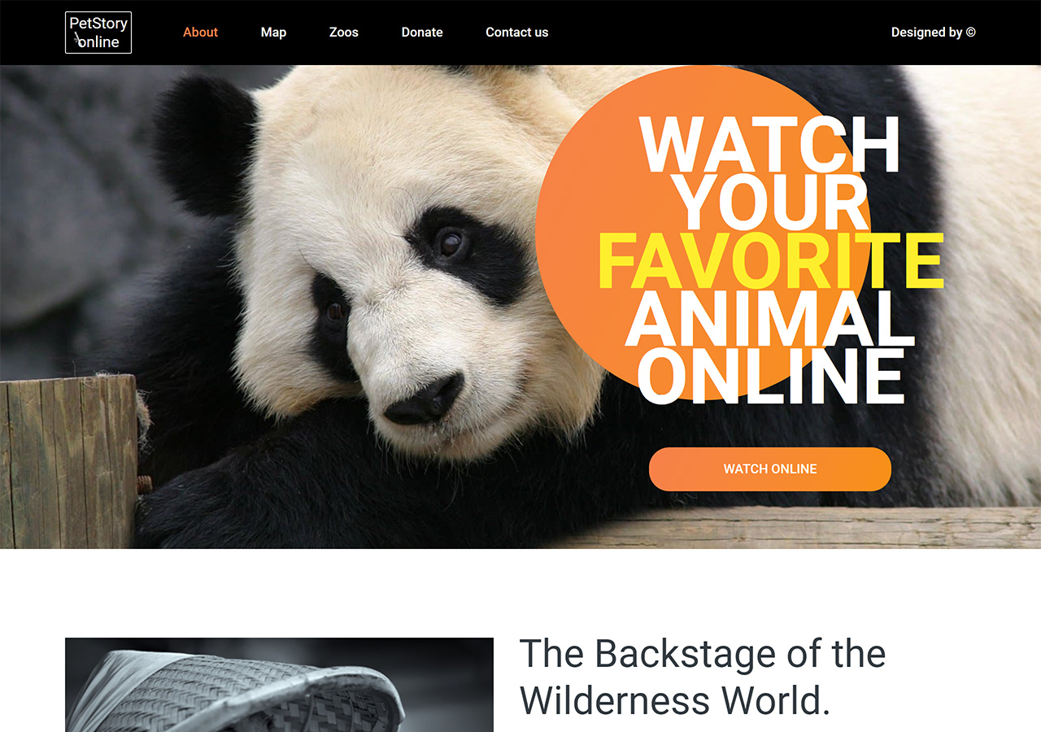Click the white WATCH headline word
Image resolution: width=1041 pixels, height=732 pixels.
click(x=769, y=145)
